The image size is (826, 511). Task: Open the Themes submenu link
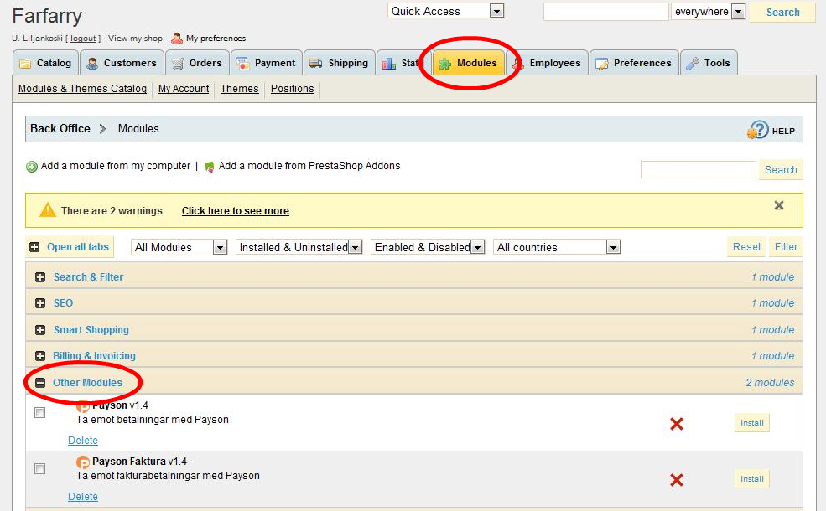(240, 89)
